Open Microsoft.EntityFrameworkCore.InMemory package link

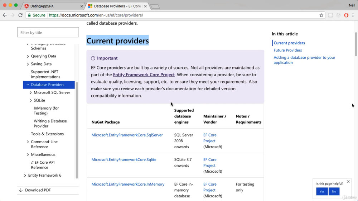[128, 184]
